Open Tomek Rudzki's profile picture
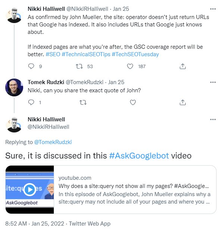Screen dimensions: 221x230 coord(14,87)
